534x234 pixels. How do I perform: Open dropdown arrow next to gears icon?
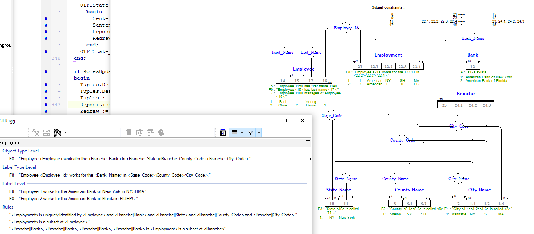(x=65, y=133)
